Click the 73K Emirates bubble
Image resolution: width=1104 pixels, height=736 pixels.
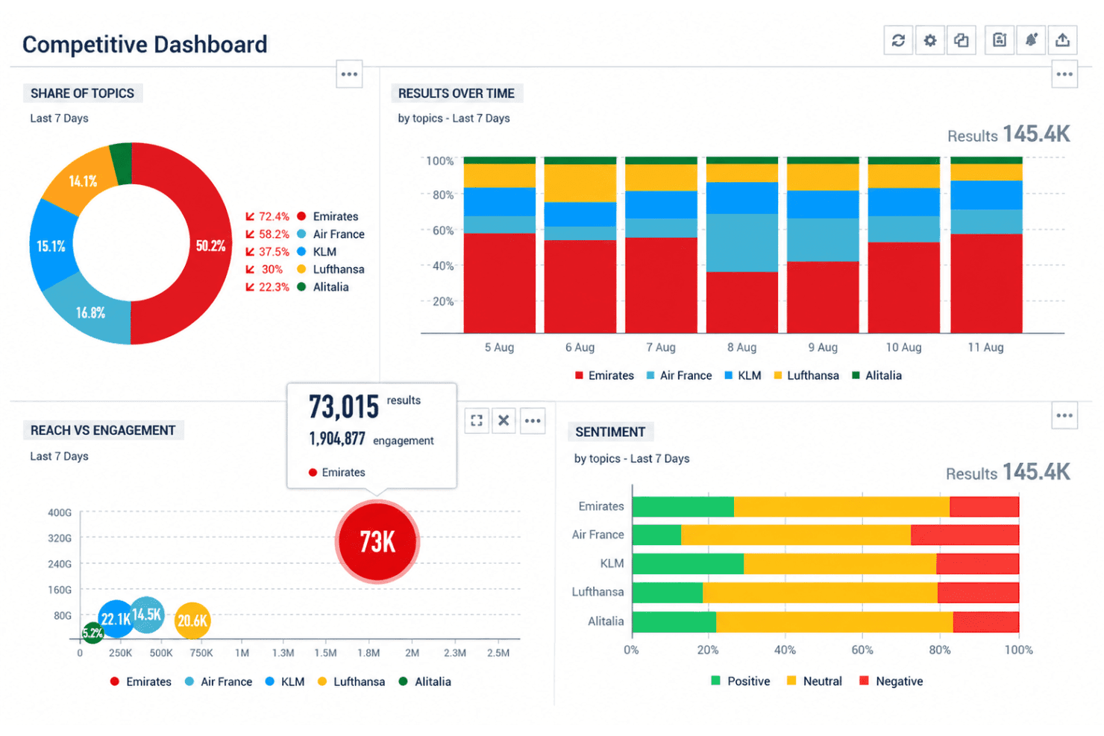coord(377,541)
